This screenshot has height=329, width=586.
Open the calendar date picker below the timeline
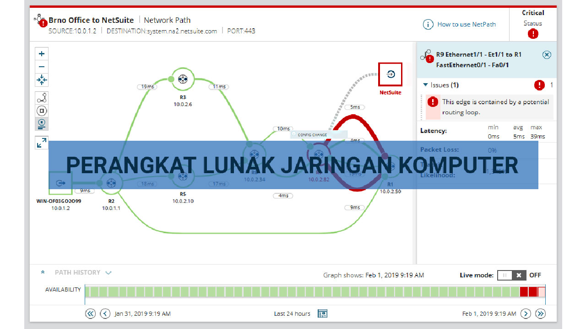pyautogui.click(x=322, y=313)
